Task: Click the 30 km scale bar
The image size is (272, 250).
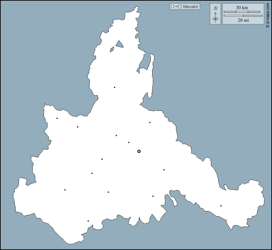Action: coord(242,12)
